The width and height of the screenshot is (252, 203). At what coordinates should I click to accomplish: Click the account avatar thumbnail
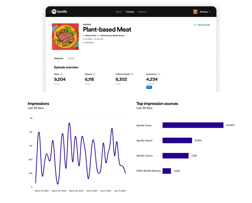tap(195, 12)
